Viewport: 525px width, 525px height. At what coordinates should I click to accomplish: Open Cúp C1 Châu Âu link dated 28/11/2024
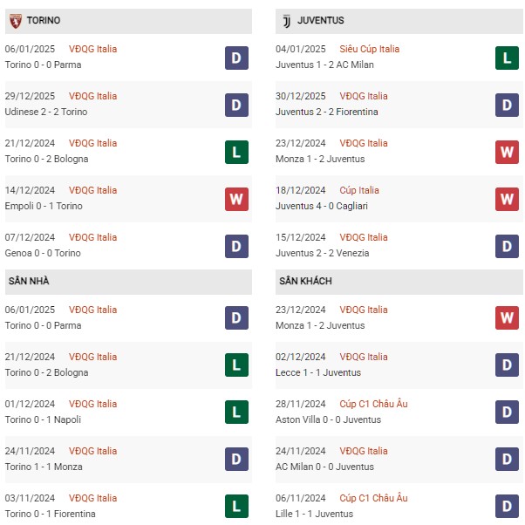tap(373, 404)
